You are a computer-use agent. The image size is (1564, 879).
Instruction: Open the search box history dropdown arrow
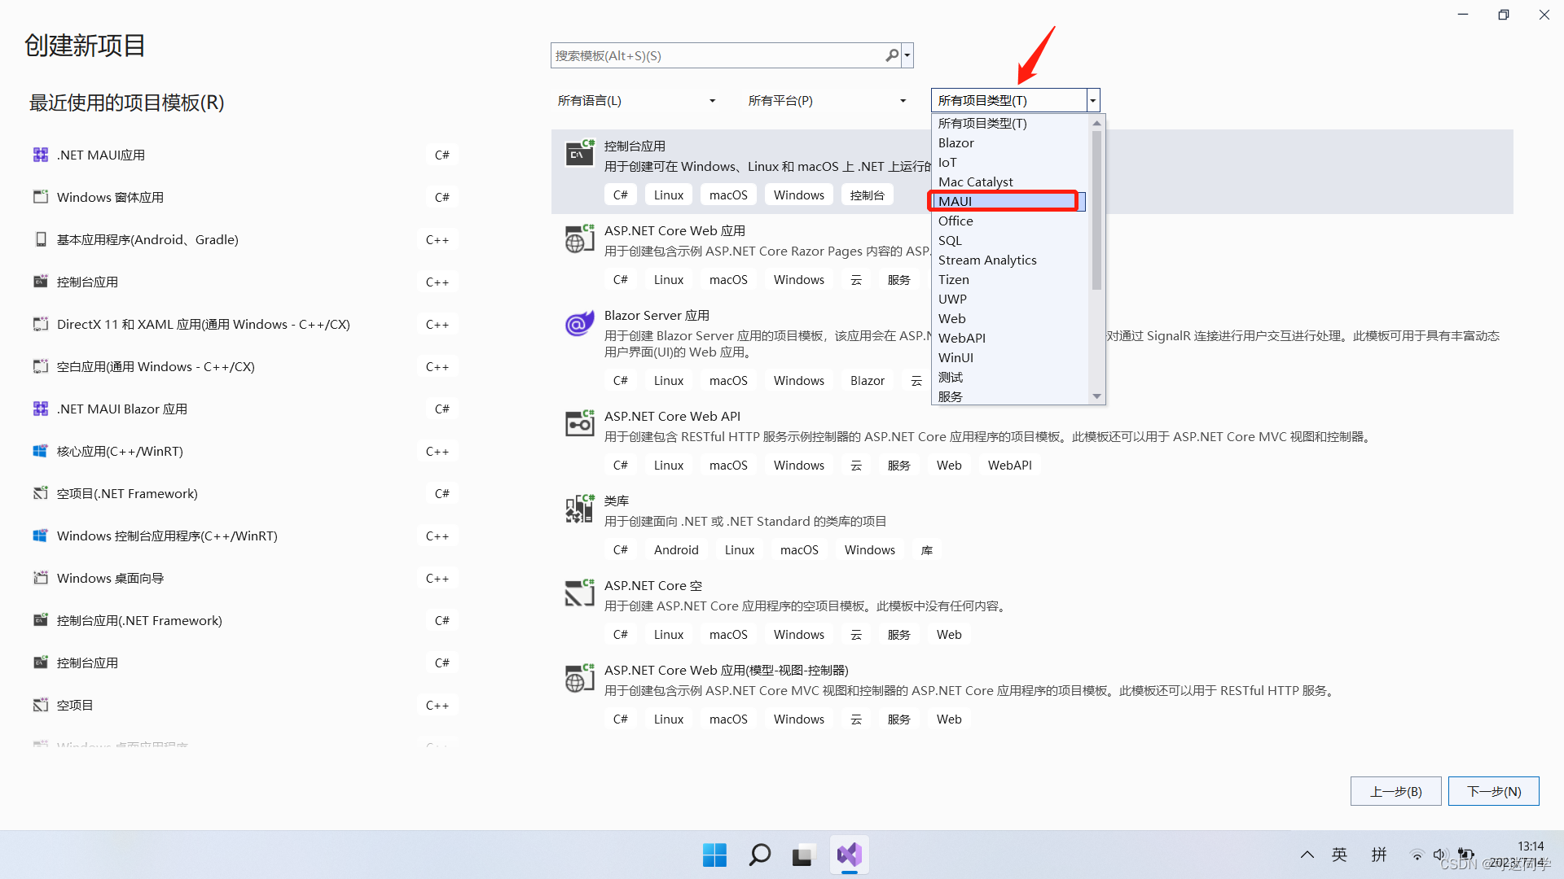pyautogui.click(x=907, y=55)
